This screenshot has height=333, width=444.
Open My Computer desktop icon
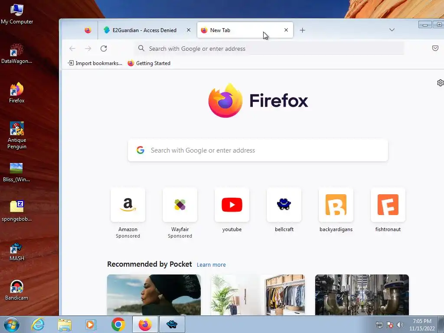tap(17, 14)
